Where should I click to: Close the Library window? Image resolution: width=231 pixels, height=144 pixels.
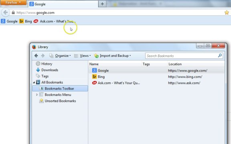218,46
